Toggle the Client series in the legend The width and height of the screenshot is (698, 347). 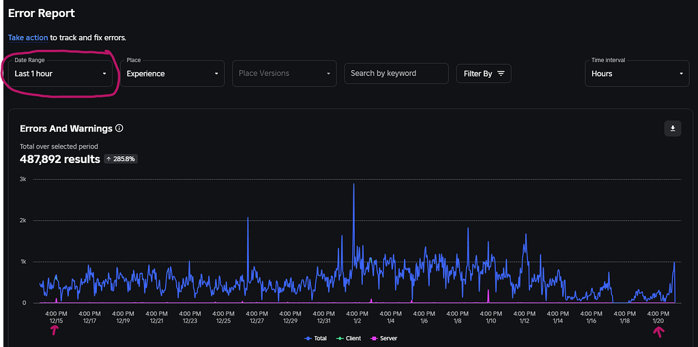tap(349, 339)
